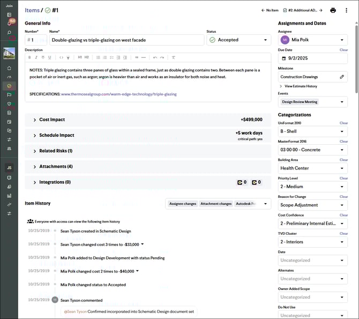This screenshot has width=359, height=319.
Task: Click the underline formatting icon
Action: pyautogui.click(x=50, y=57)
